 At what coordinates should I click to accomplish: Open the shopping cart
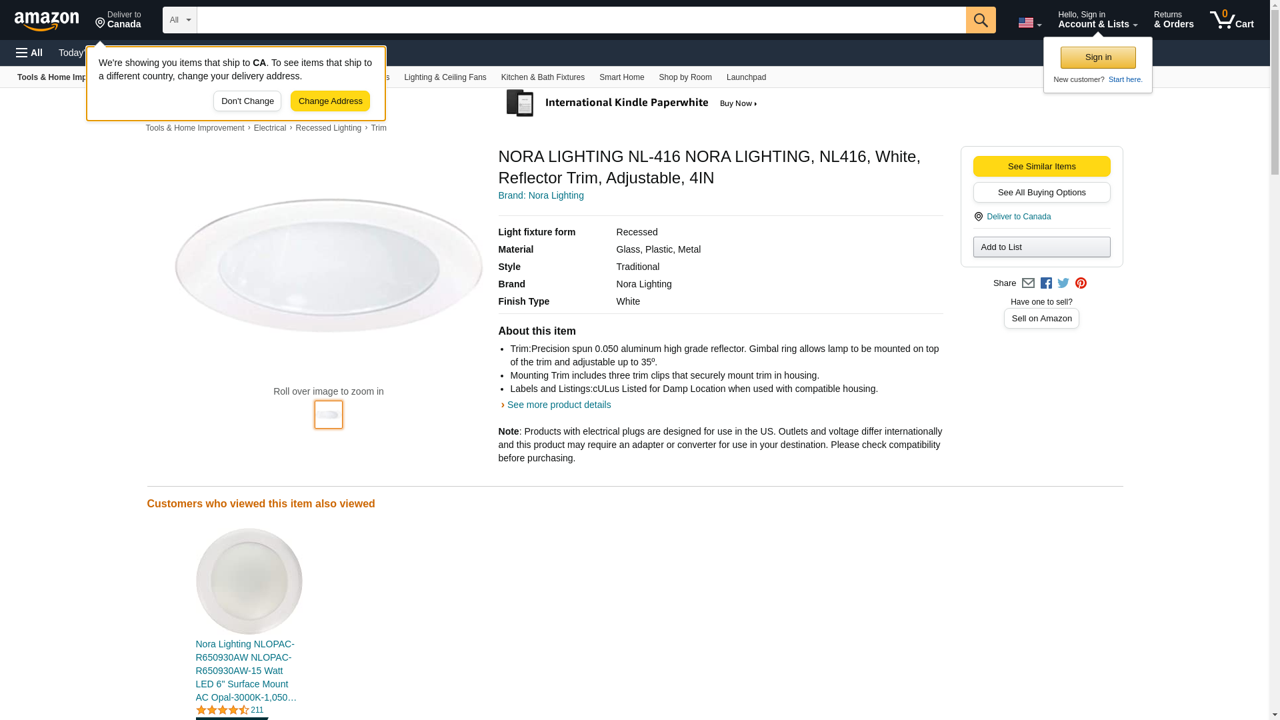(x=1232, y=20)
